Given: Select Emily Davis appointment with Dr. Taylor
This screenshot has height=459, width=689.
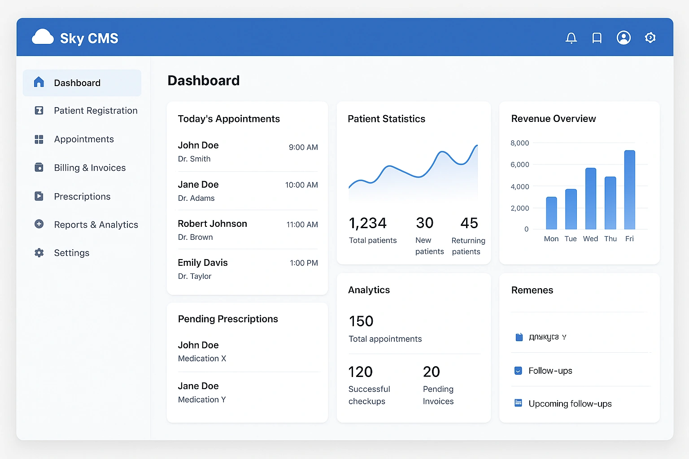Looking at the screenshot, I should click(x=247, y=269).
